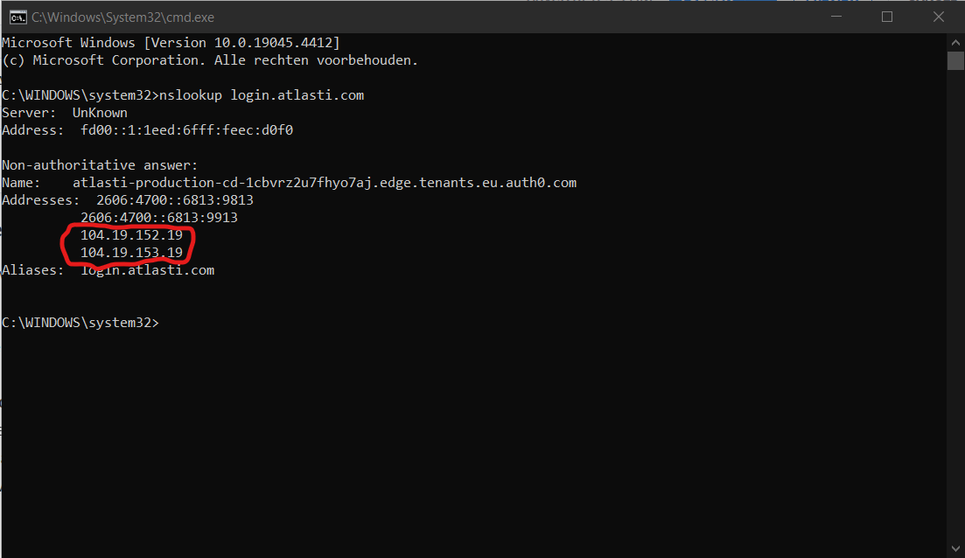Viewport: 965px width, 558px height.
Task: Maximize the cmd.exe window
Action: pos(887,17)
